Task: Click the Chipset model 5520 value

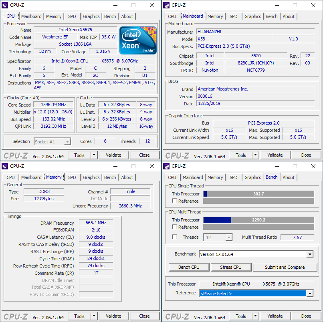Action: (x=256, y=56)
